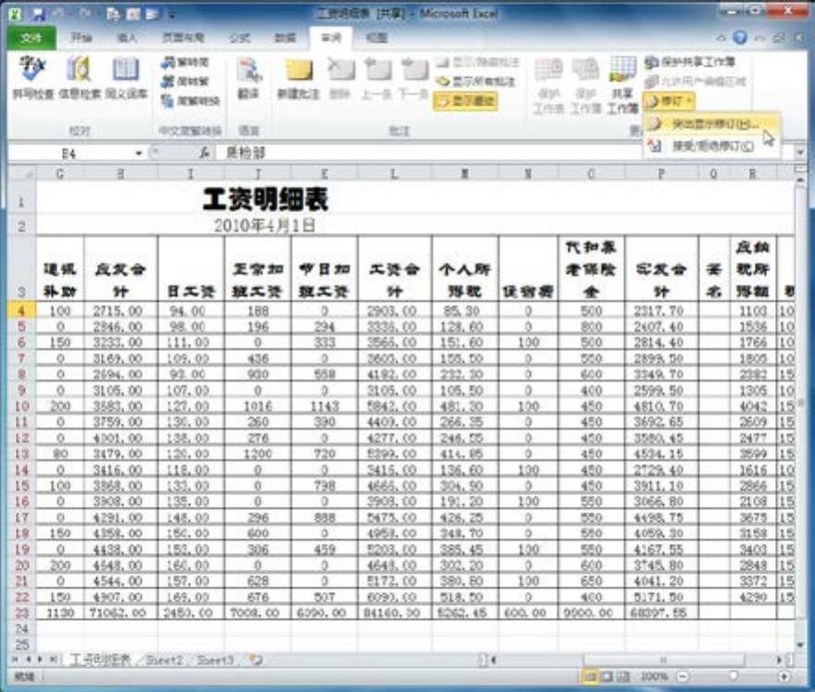Choose 突出显示修订 from the menu
Viewport: 815px width, 692px height.
coord(709,124)
